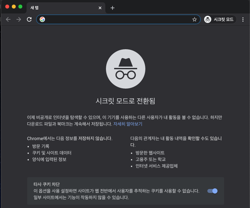
Task: Click the red close window button
Action: pyautogui.click(x=7, y=7)
